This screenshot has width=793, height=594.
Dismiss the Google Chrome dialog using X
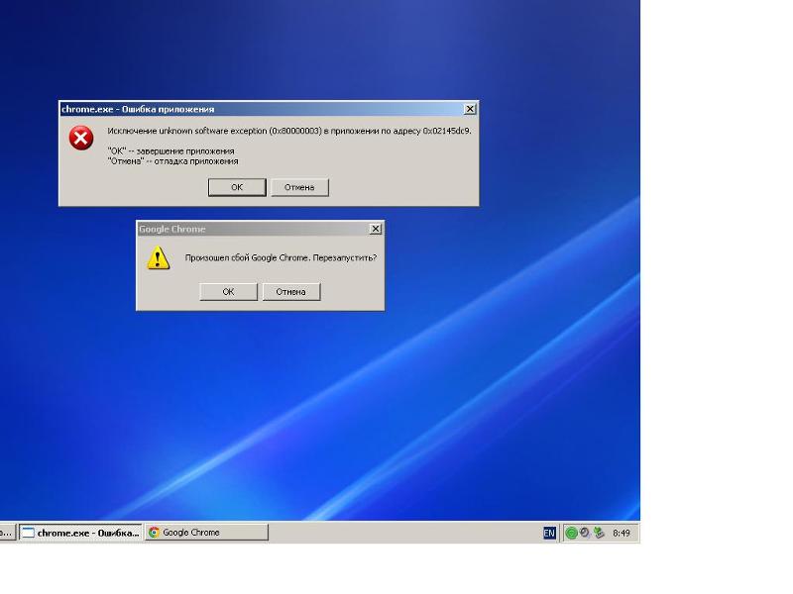coord(375,229)
